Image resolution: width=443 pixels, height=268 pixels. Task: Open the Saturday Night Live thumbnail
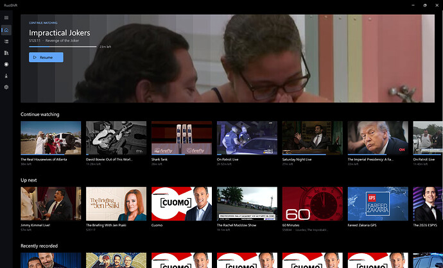pyautogui.click(x=313, y=138)
